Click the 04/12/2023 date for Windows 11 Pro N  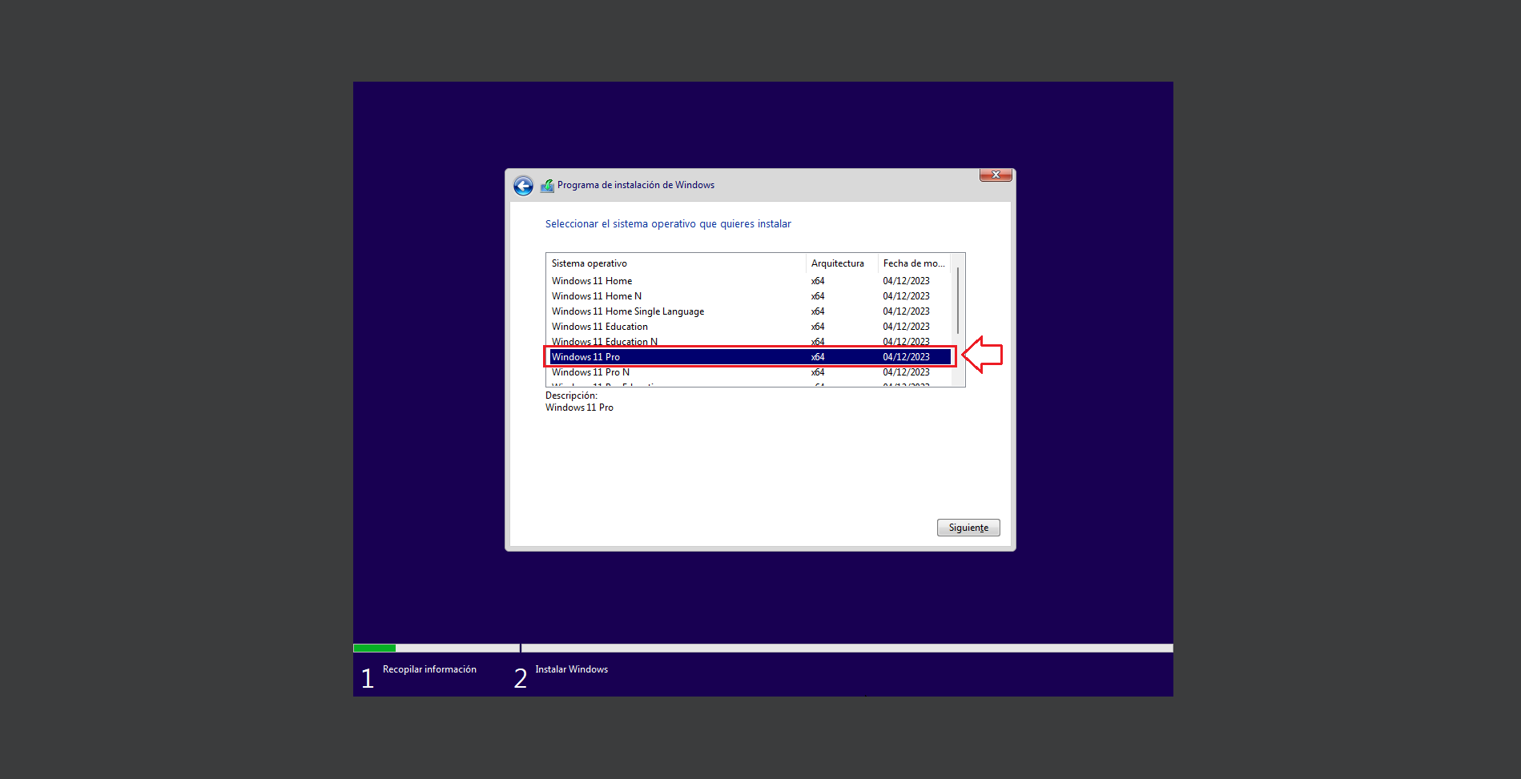906,372
